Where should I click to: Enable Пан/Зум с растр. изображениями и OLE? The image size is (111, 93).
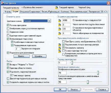pyautogui.click(x=63, y=42)
